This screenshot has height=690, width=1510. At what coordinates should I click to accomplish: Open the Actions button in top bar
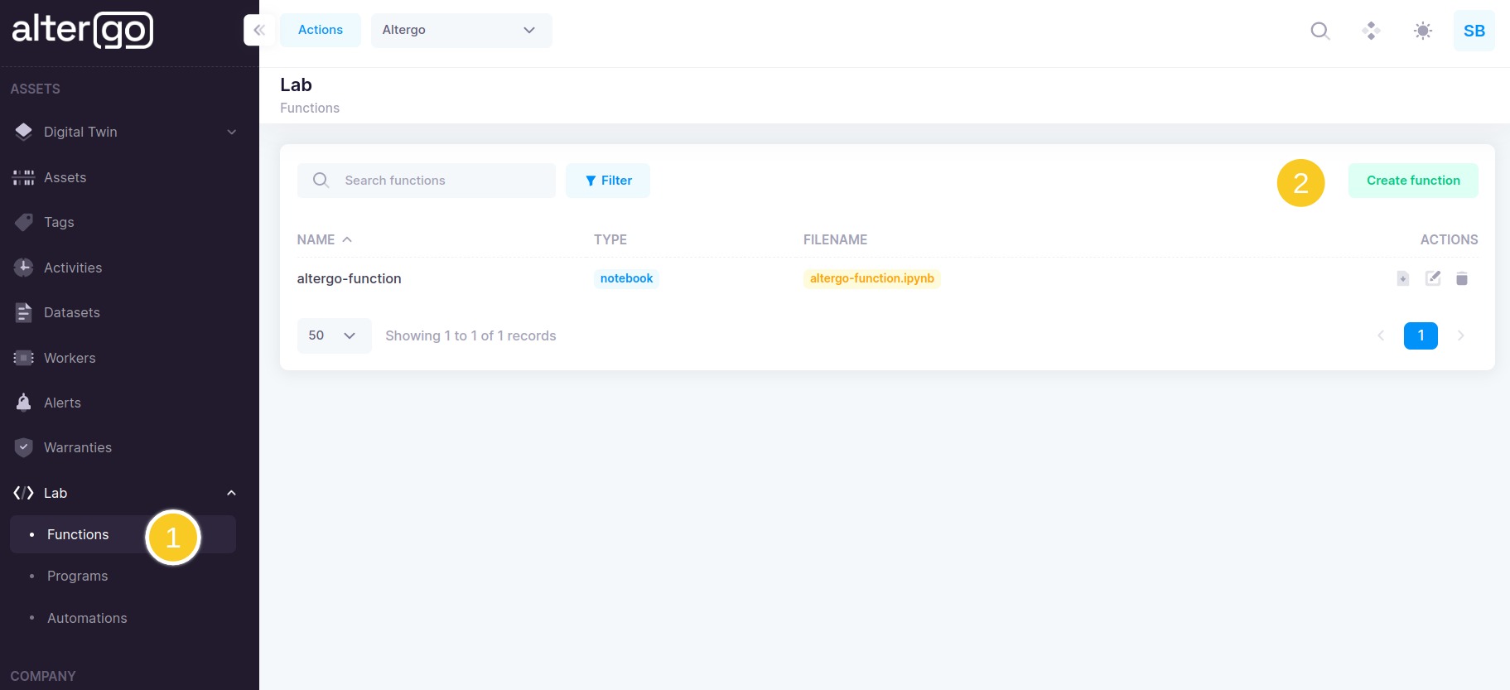(x=320, y=31)
